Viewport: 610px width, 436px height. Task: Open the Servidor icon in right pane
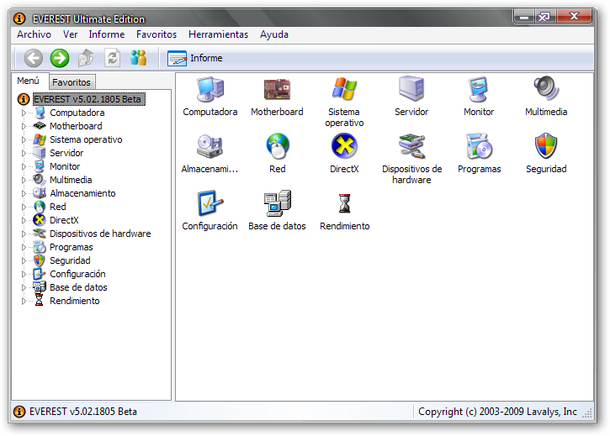click(411, 89)
